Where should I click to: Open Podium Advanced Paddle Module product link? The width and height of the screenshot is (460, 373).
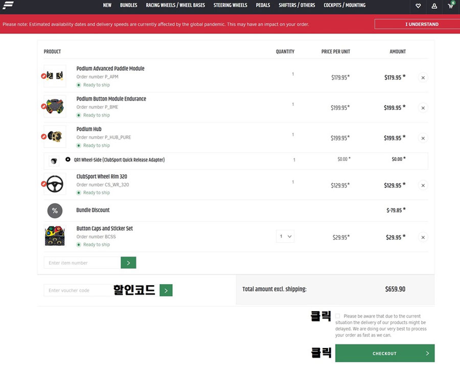tap(110, 68)
